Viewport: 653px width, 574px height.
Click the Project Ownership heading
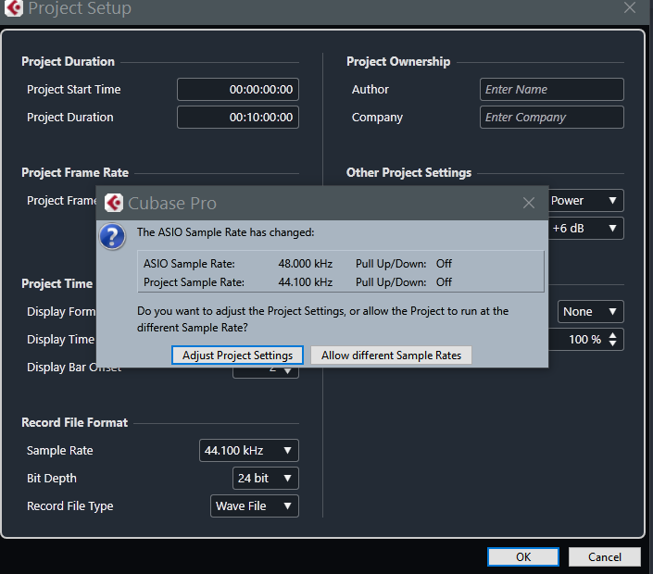pyautogui.click(x=398, y=62)
